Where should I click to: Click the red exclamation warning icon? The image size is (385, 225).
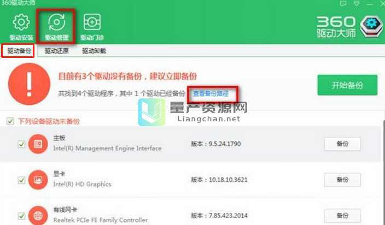[29, 84]
